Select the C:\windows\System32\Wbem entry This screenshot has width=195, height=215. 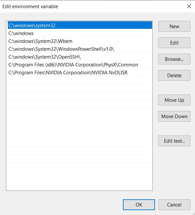(x=80, y=41)
